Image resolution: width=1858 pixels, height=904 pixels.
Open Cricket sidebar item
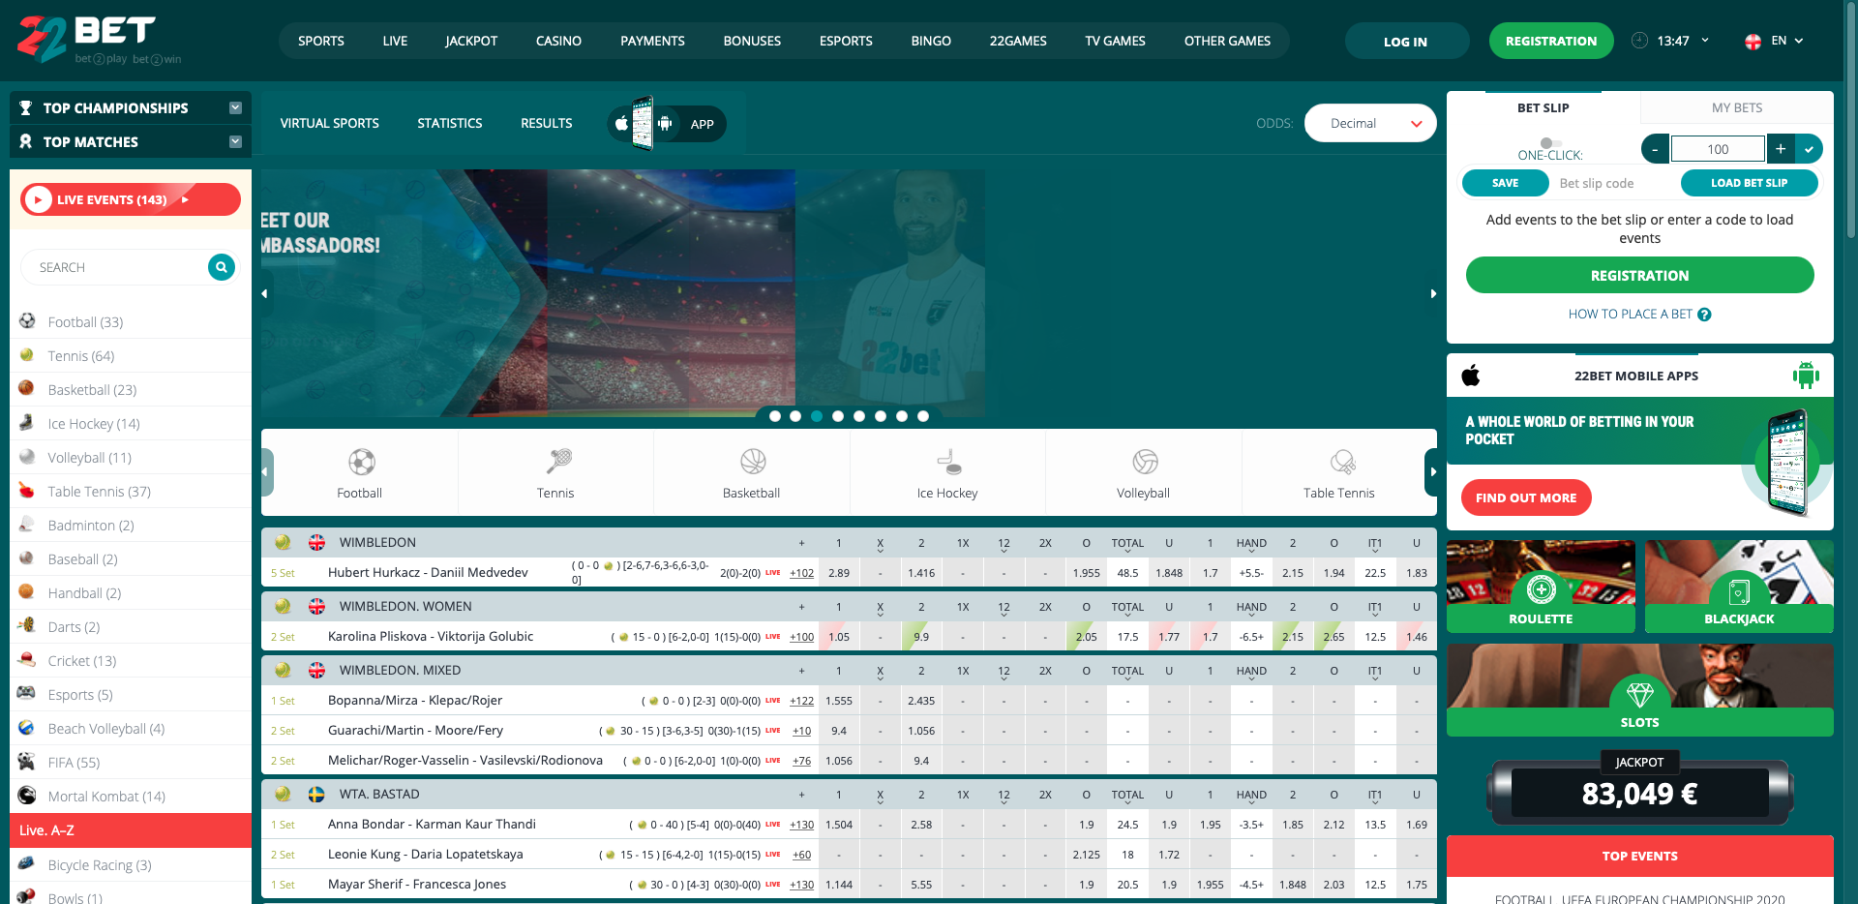[x=130, y=661]
